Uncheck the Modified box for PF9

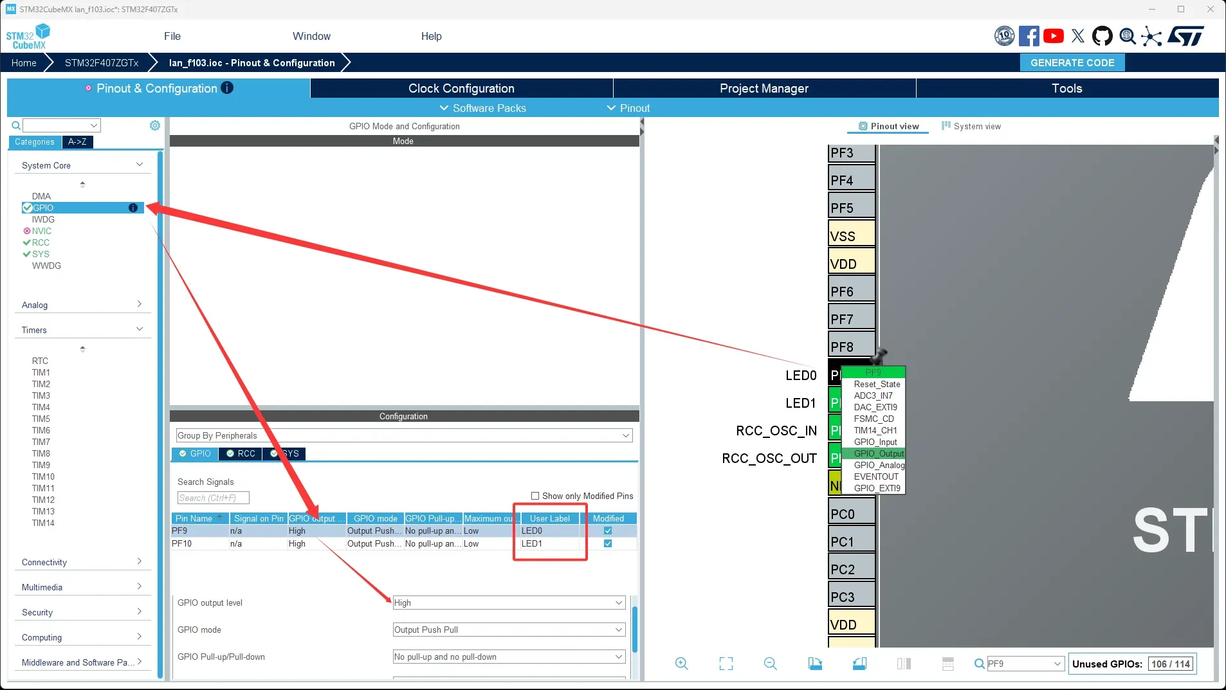tap(608, 531)
